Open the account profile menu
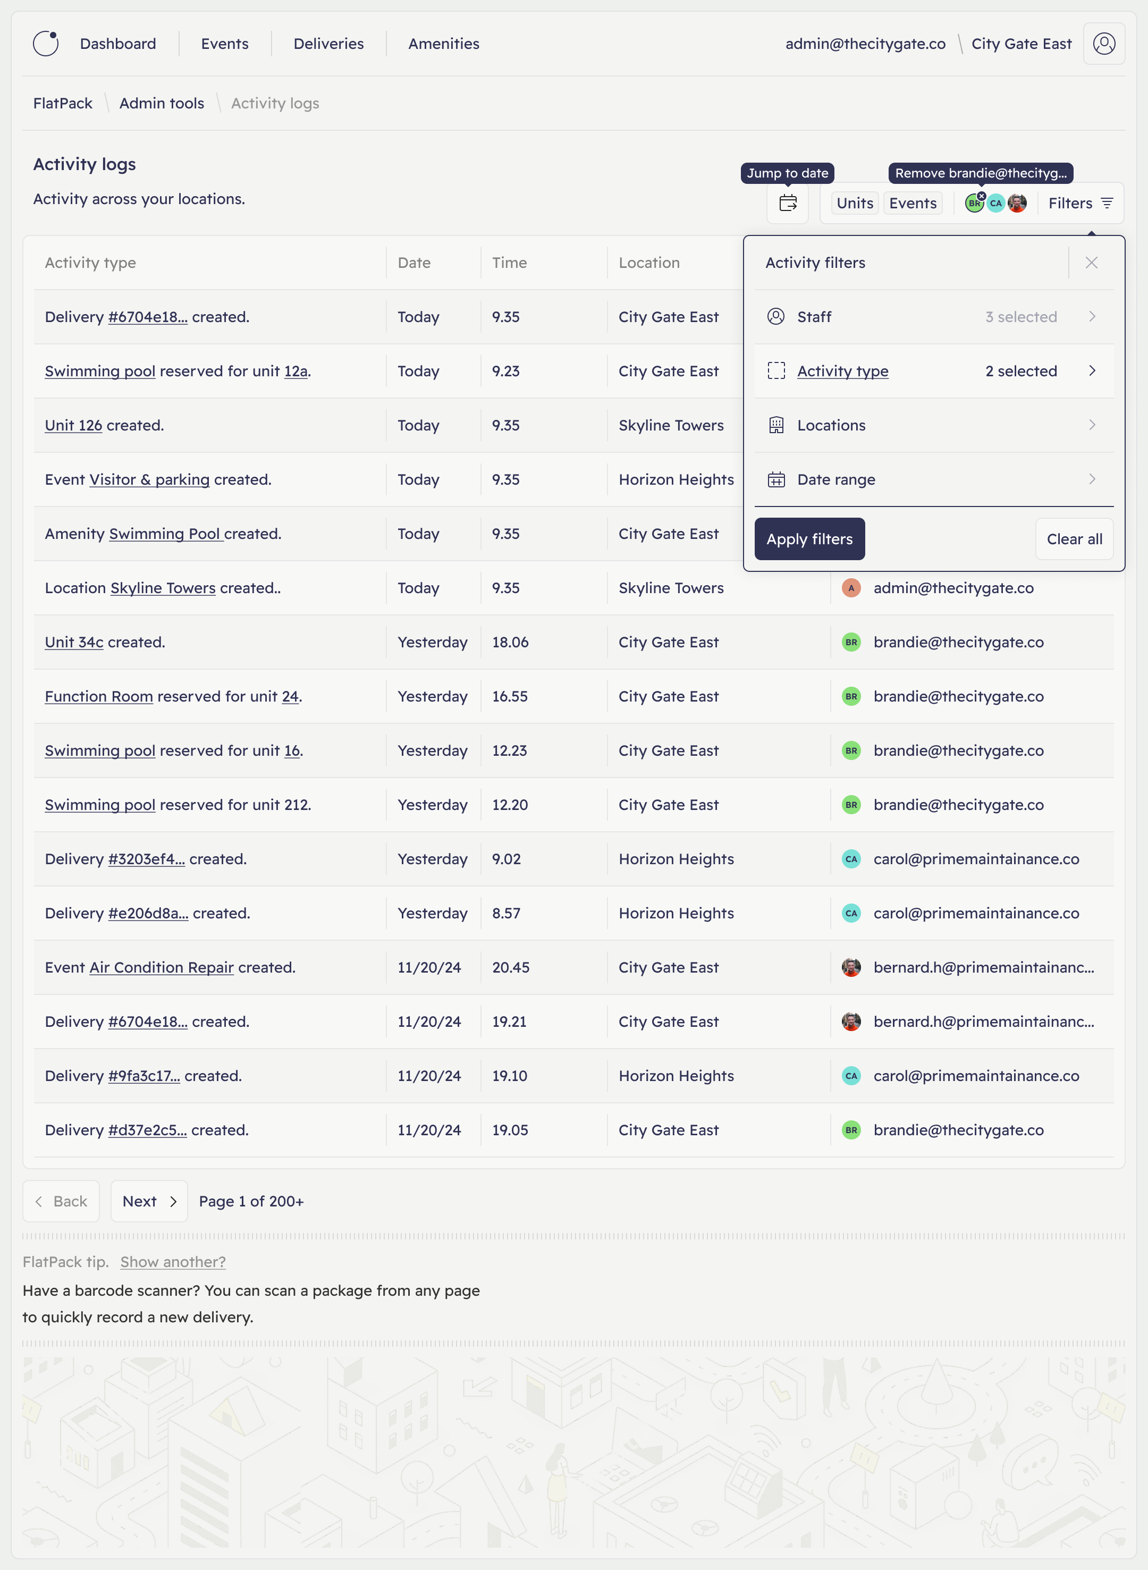The image size is (1148, 1570). pos(1103,43)
